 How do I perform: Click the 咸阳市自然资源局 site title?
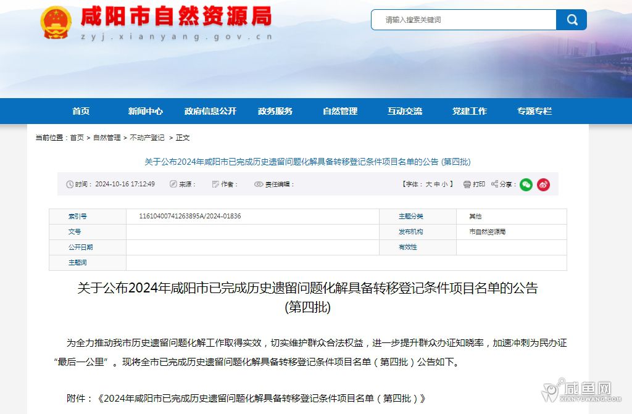point(176,17)
